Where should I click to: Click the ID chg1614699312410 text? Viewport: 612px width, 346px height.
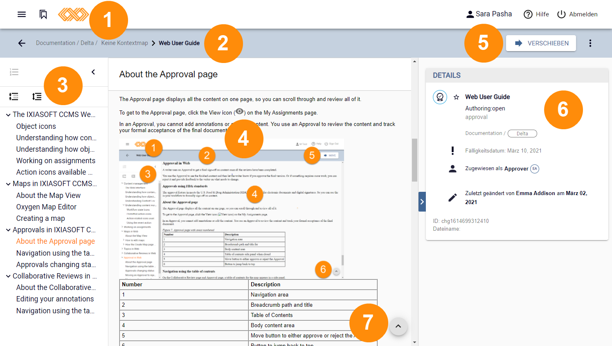pyautogui.click(x=461, y=221)
